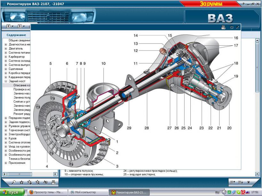262x196 pixels.
Task: Expand the 'Кузов' tree node
Action: (6, 138)
